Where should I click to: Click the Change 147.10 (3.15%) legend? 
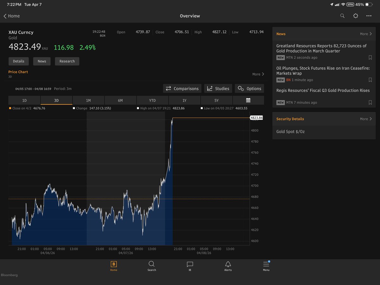tap(92, 108)
